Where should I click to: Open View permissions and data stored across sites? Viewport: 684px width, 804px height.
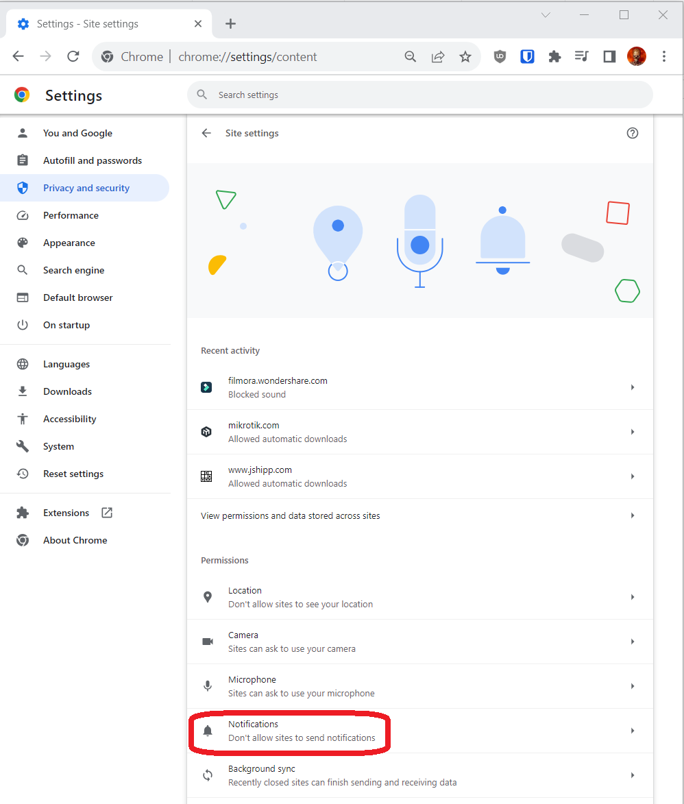(420, 515)
